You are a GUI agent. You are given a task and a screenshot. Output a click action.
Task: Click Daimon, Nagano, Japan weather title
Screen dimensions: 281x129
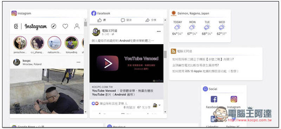pos(193,13)
